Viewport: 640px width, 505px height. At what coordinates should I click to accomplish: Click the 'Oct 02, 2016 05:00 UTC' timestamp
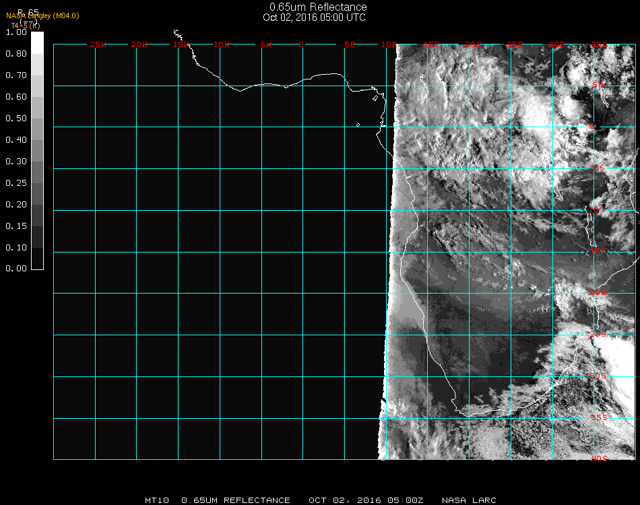tap(315, 18)
